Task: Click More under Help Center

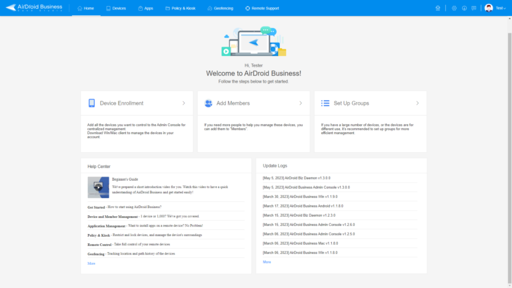Action: pyautogui.click(x=91, y=263)
